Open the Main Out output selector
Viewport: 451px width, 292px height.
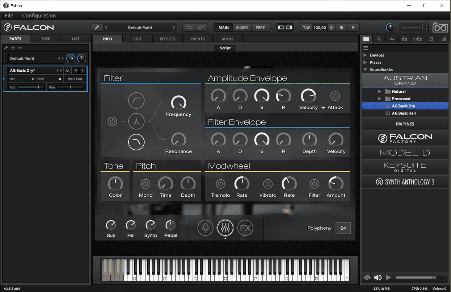pyautogui.click(x=75, y=79)
